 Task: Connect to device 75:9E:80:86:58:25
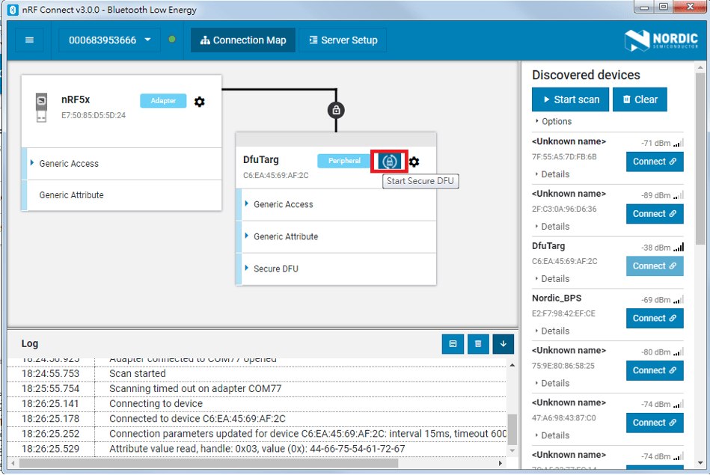coord(655,370)
